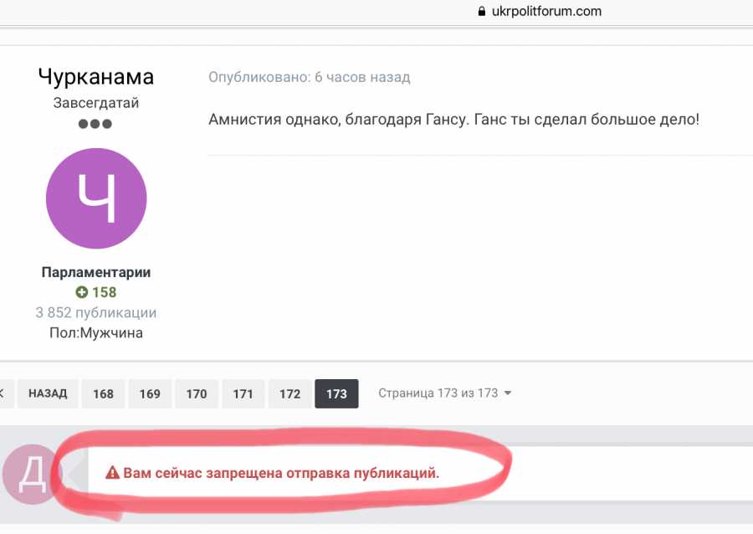Click the ukrpolitforum.com address bar
Viewport: 753px width, 534px height.
(x=546, y=11)
